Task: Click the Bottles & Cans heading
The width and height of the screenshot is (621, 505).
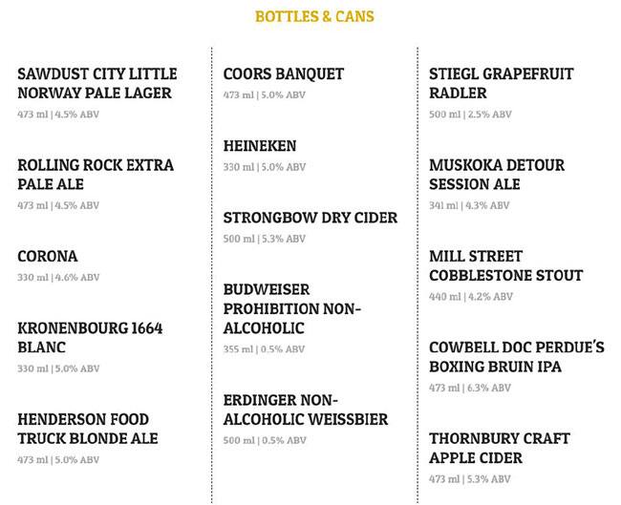Action: tap(314, 17)
